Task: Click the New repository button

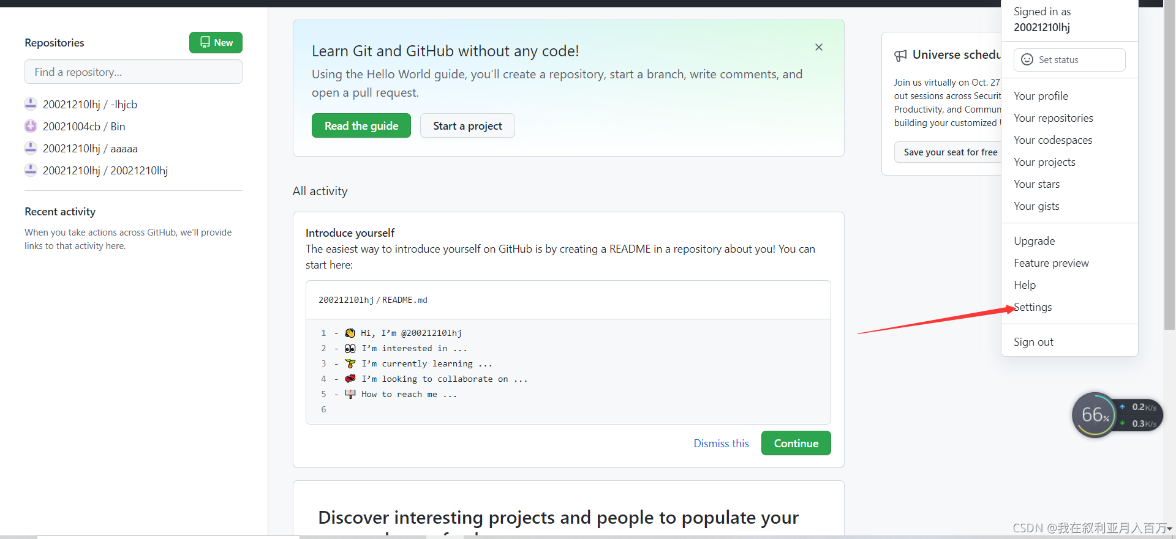Action: (216, 43)
